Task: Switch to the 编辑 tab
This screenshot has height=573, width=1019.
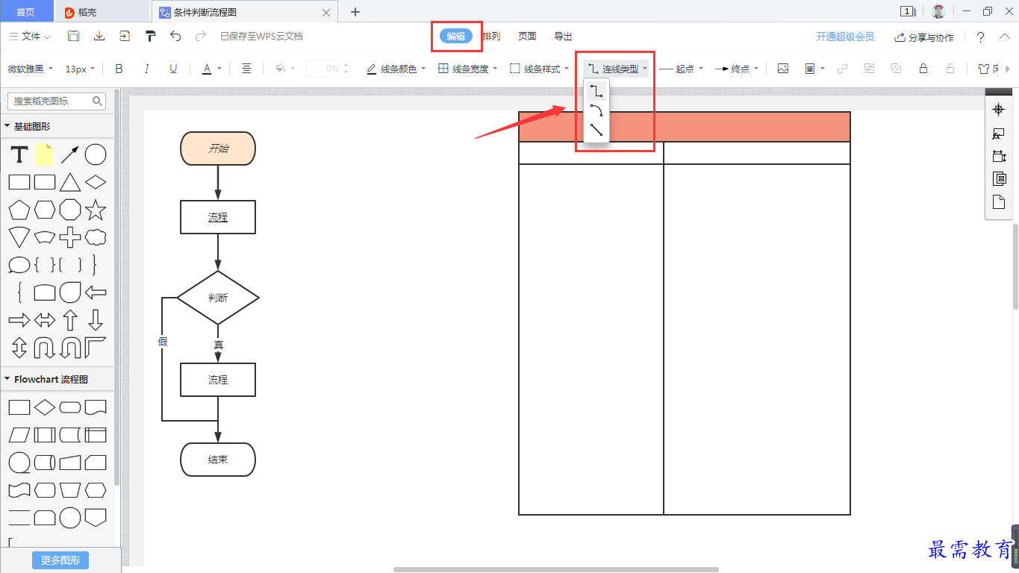Action: point(456,36)
